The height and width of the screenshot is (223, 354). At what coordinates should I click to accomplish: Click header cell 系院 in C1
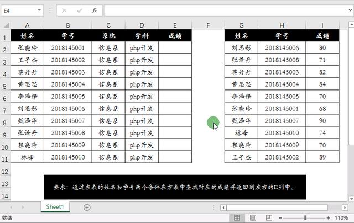pos(108,35)
